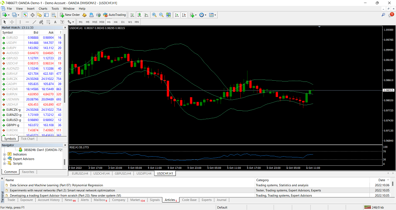Close the Market Watch panel

click(x=65, y=27)
